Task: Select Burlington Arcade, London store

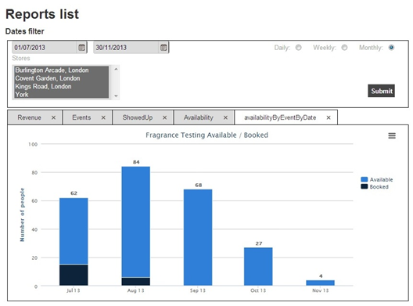Action: [61, 70]
